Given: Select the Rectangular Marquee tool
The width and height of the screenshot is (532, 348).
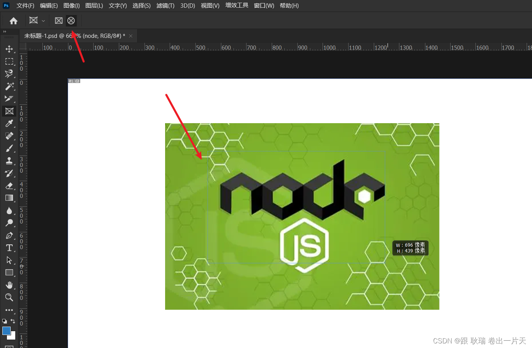Looking at the screenshot, I should pos(9,62).
